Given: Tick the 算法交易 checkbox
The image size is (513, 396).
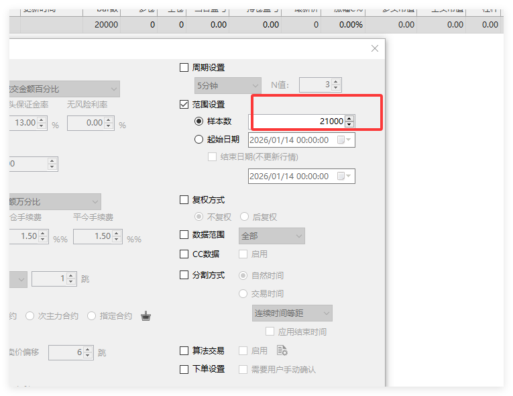Looking at the screenshot, I should coord(184,350).
